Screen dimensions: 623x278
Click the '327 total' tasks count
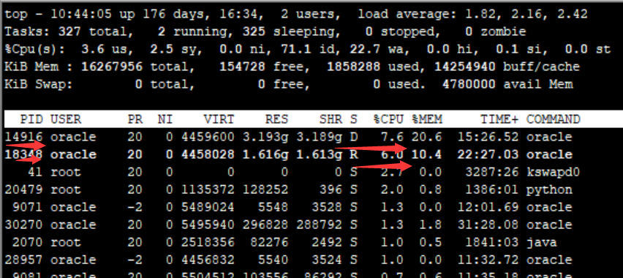coord(93,31)
